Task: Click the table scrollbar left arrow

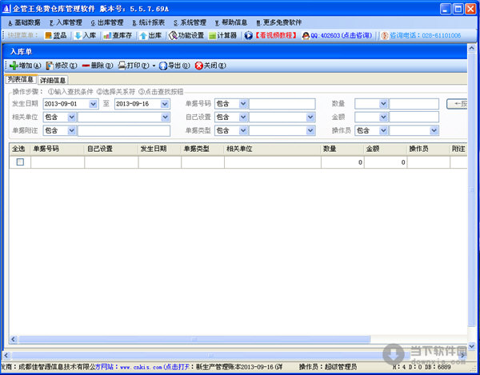Action: [13, 339]
